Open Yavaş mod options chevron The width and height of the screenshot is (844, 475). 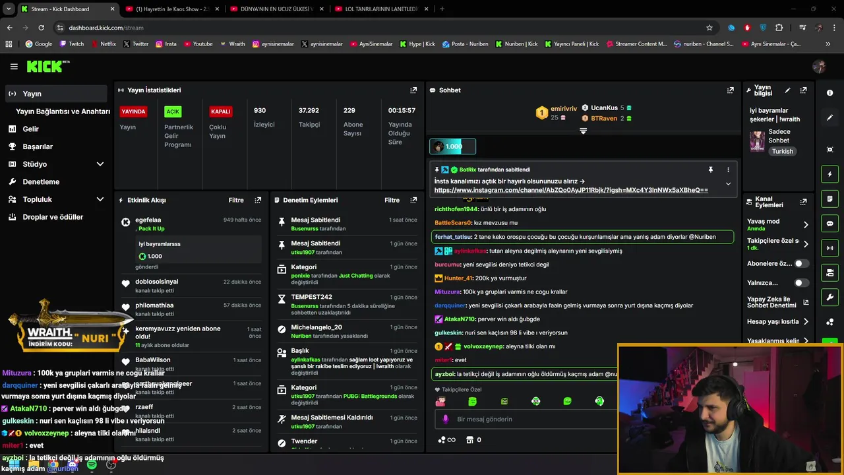pyautogui.click(x=806, y=225)
